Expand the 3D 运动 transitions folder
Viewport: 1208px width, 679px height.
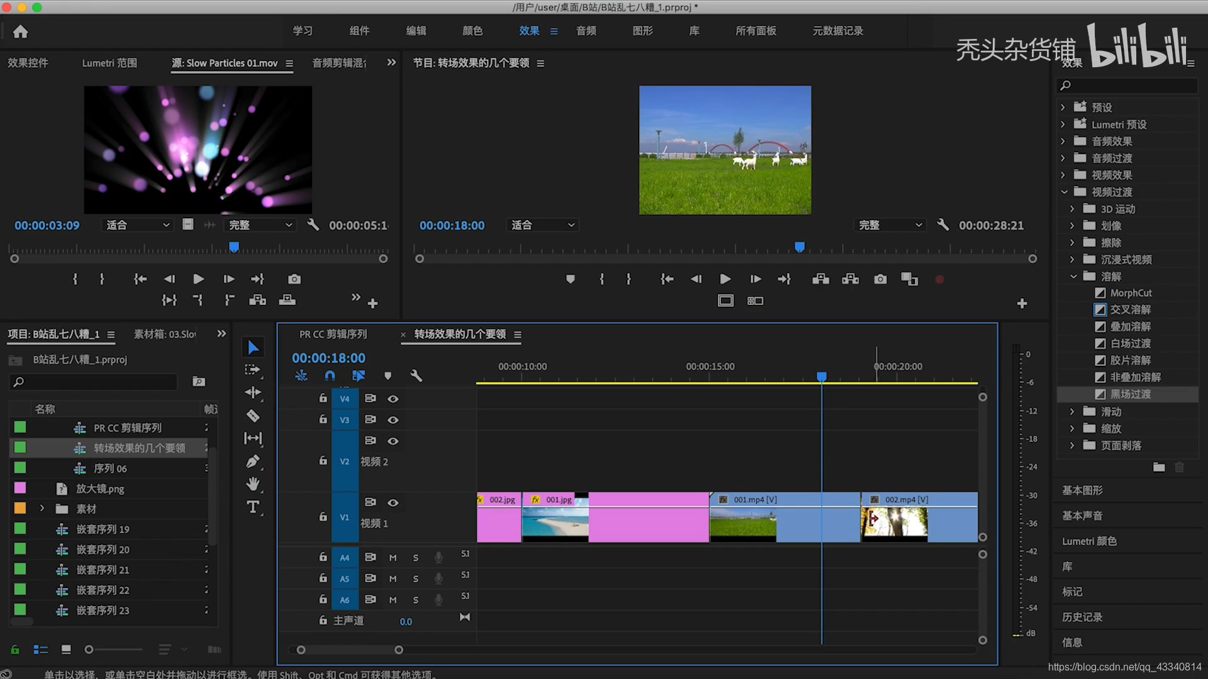(1072, 209)
